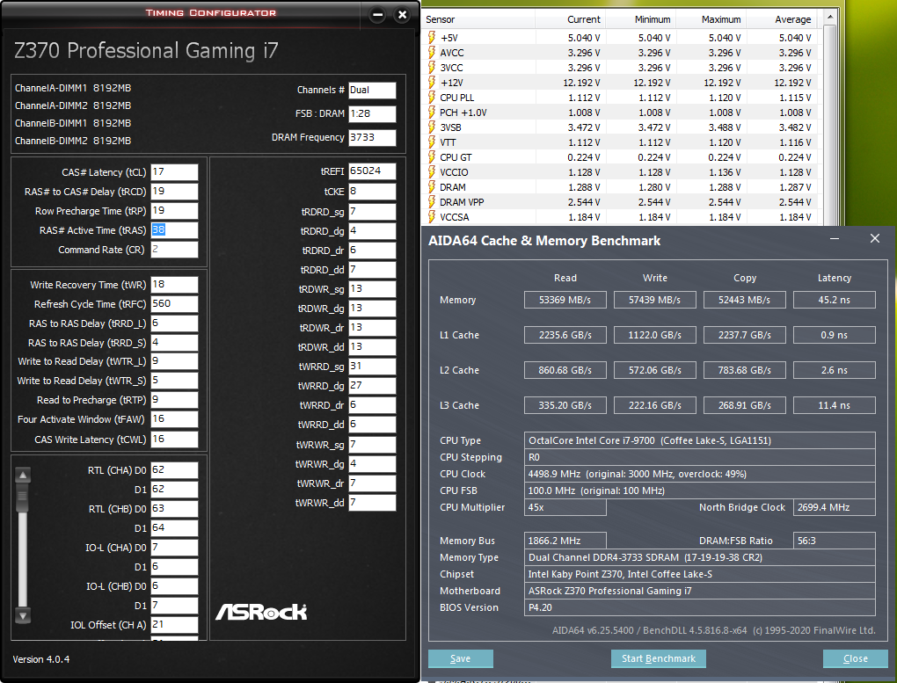The height and width of the screenshot is (683, 897).
Task: Click the BIOS Version P4.20 value
Action: pos(700,607)
